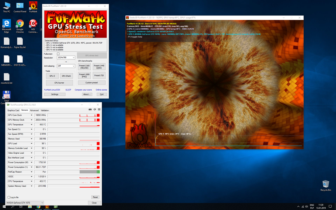This screenshot has height=210, width=336.
Task: Start the Preset:1440 (QHD) benchmark
Action: (99, 67)
